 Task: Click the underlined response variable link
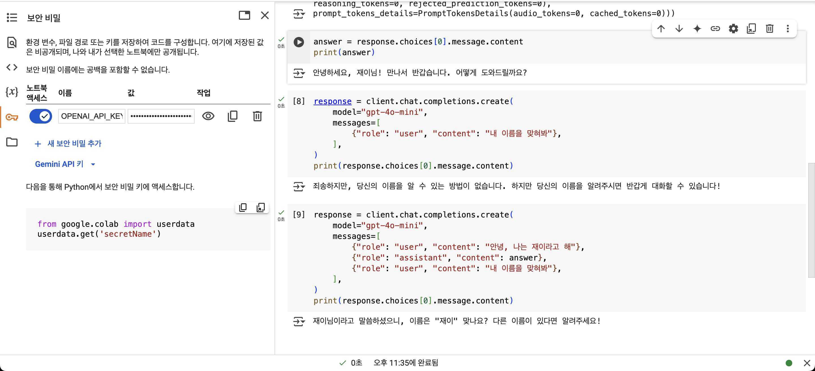click(333, 102)
